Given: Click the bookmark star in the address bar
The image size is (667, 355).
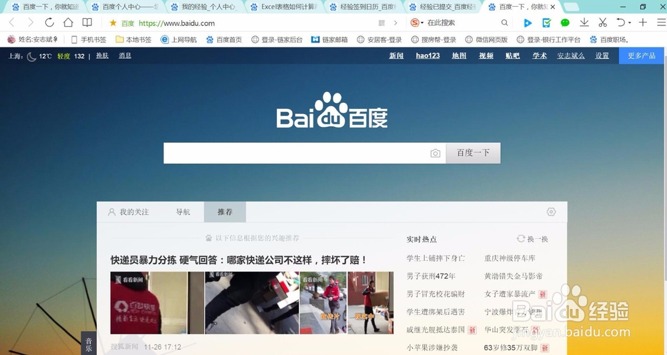Looking at the screenshot, I should pos(113,23).
